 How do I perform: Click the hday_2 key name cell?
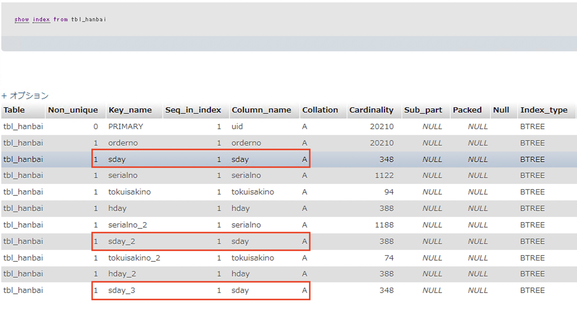click(122, 274)
